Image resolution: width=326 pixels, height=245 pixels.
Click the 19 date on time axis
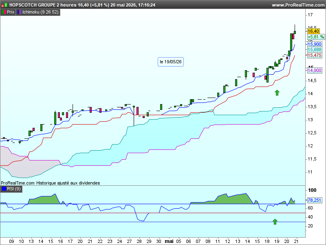coord(277,241)
